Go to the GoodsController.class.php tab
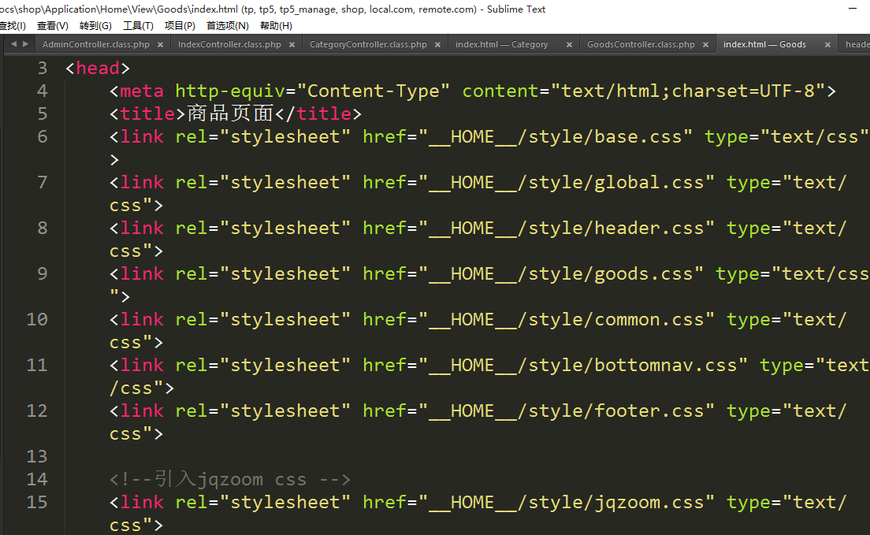This screenshot has height=535, width=870. tap(641, 45)
